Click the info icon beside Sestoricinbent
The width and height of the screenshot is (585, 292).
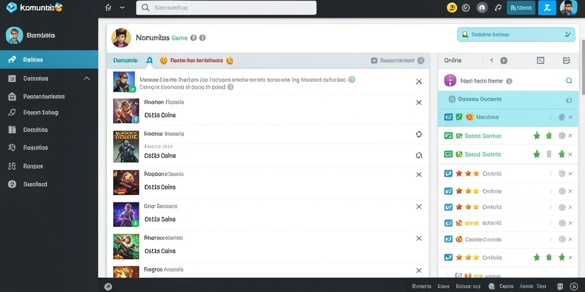pos(420,60)
